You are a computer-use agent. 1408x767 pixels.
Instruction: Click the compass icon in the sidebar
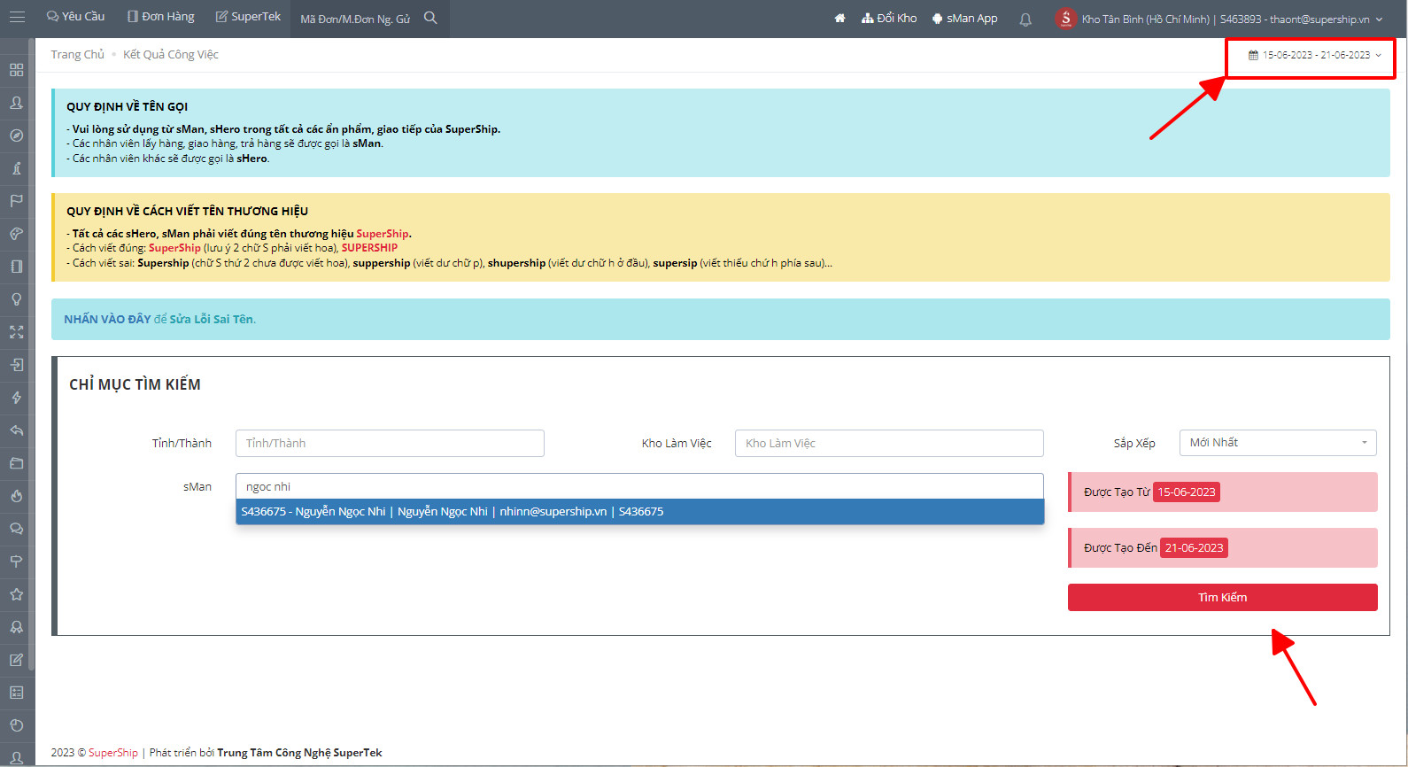(x=16, y=136)
